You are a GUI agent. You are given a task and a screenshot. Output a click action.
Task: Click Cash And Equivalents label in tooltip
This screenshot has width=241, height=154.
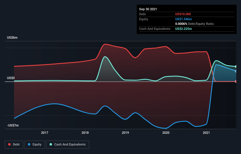coord(155,29)
